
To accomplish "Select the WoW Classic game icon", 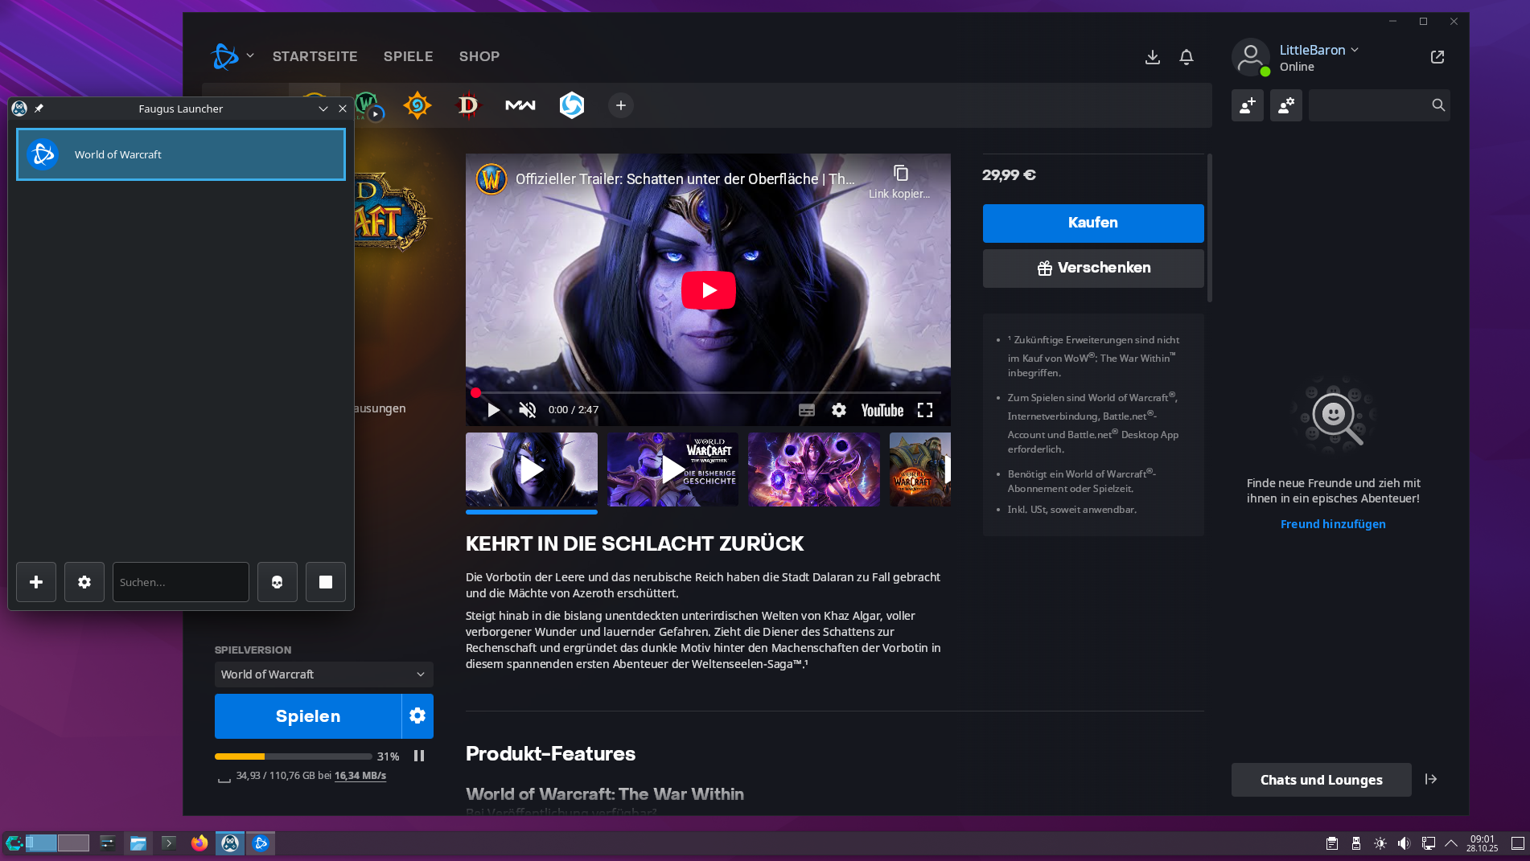I will 368,105.
